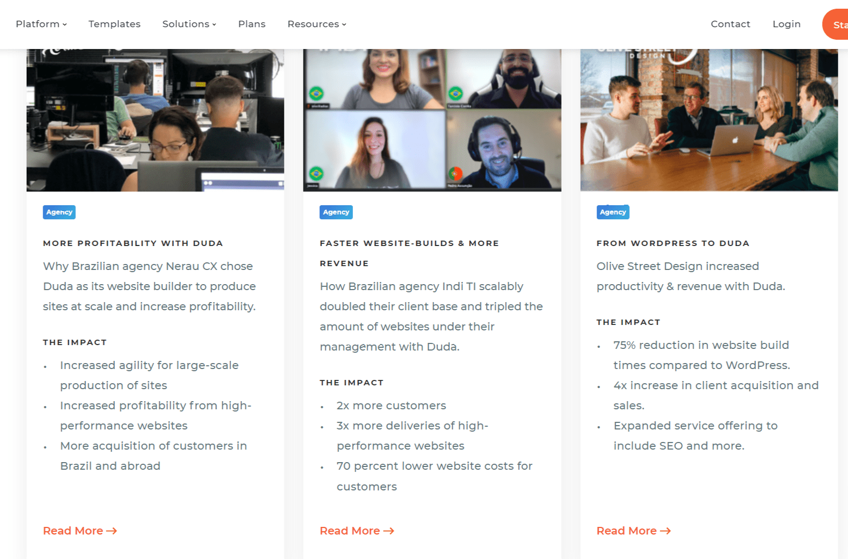Expand the Solutions dropdown menu
The height and width of the screenshot is (559, 848).
[x=189, y=24]
